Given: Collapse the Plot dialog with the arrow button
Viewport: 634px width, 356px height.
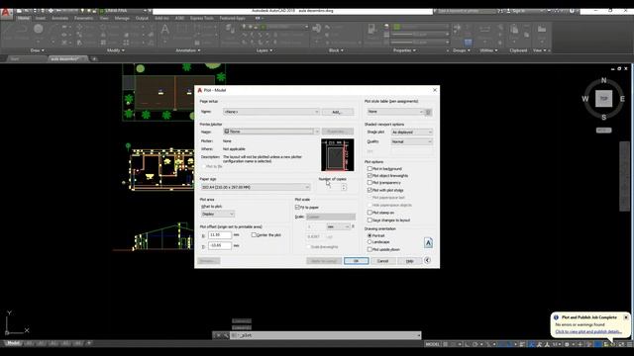Looking at the screenshot, I should pos(427,260).
